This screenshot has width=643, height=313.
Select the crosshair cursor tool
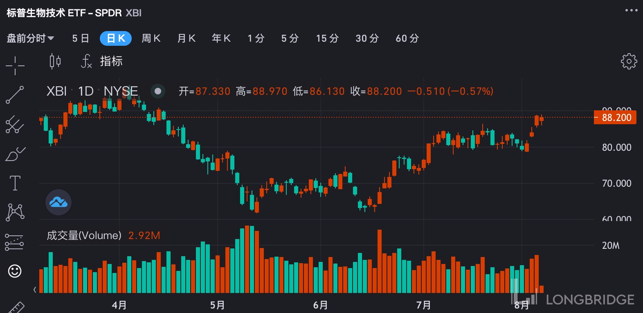15,66
